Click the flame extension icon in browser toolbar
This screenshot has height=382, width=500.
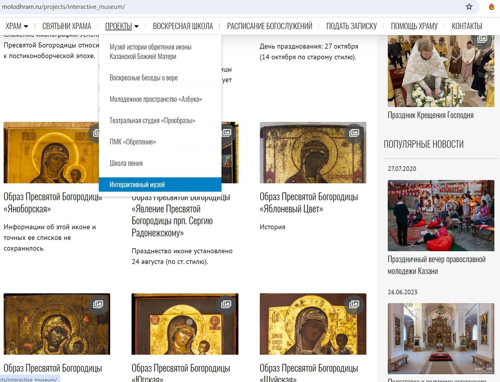491,7
